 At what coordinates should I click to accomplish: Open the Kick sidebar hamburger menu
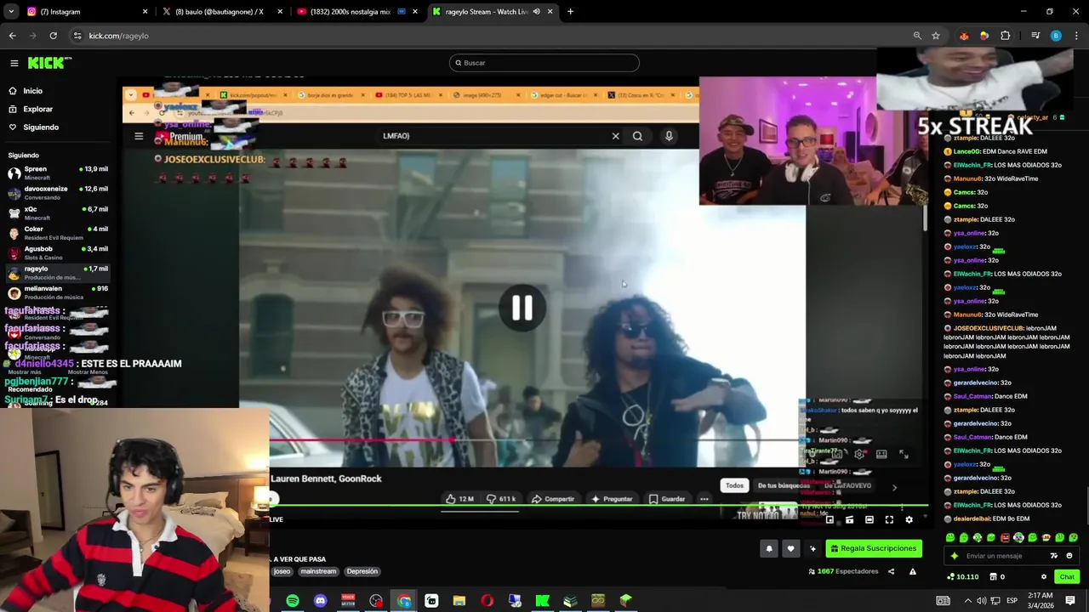14,63
